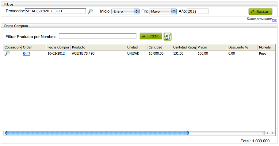This screenshot has width=279, height=146.
Task: Click the scroll left arrow button
Action: point(267,133)
